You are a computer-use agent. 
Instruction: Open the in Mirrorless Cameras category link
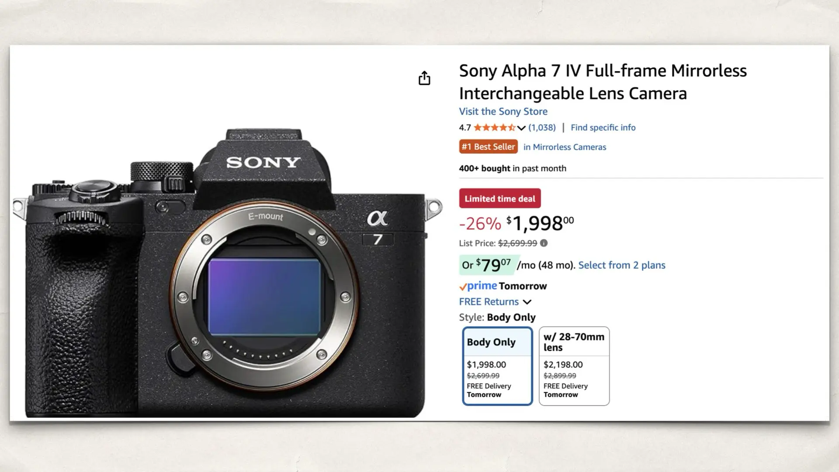pyautogui.click(x=565, y=147)
